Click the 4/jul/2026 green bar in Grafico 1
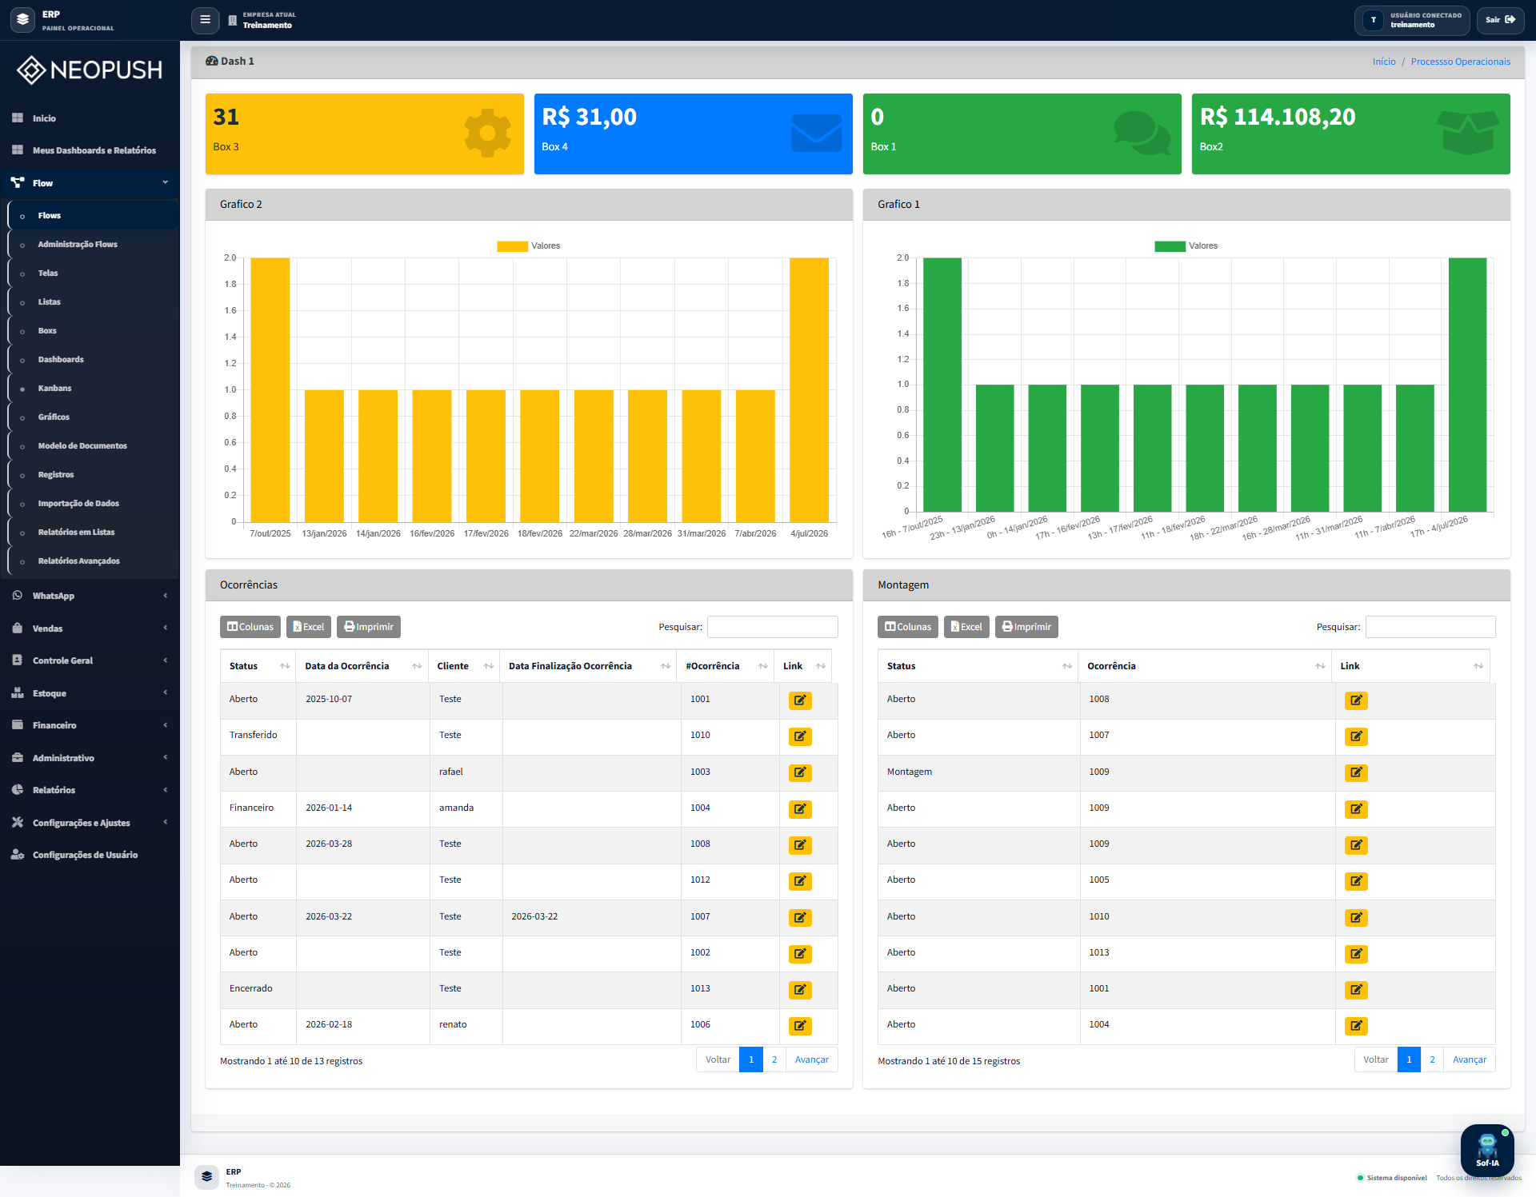Image resolution: width=1536 pixels, height=1197 pixels. point(1467,385)
